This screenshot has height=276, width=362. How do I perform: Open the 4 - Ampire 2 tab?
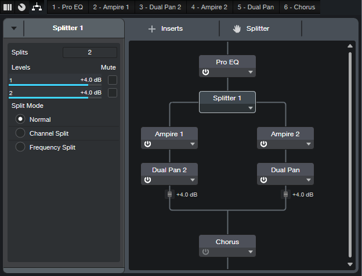pos(209,7)
